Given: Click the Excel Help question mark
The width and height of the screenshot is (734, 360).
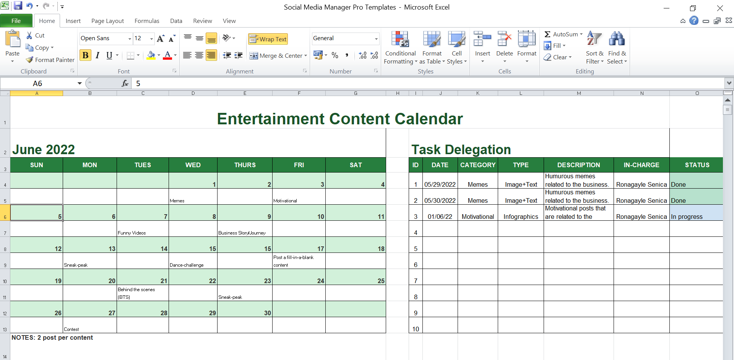Looking at the screenshot, I should point(694,21).
